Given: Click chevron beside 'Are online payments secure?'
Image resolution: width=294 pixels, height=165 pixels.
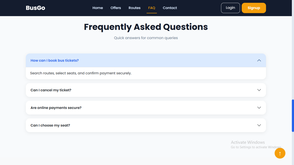Looking at the screenshot, I should coord(259,107).
